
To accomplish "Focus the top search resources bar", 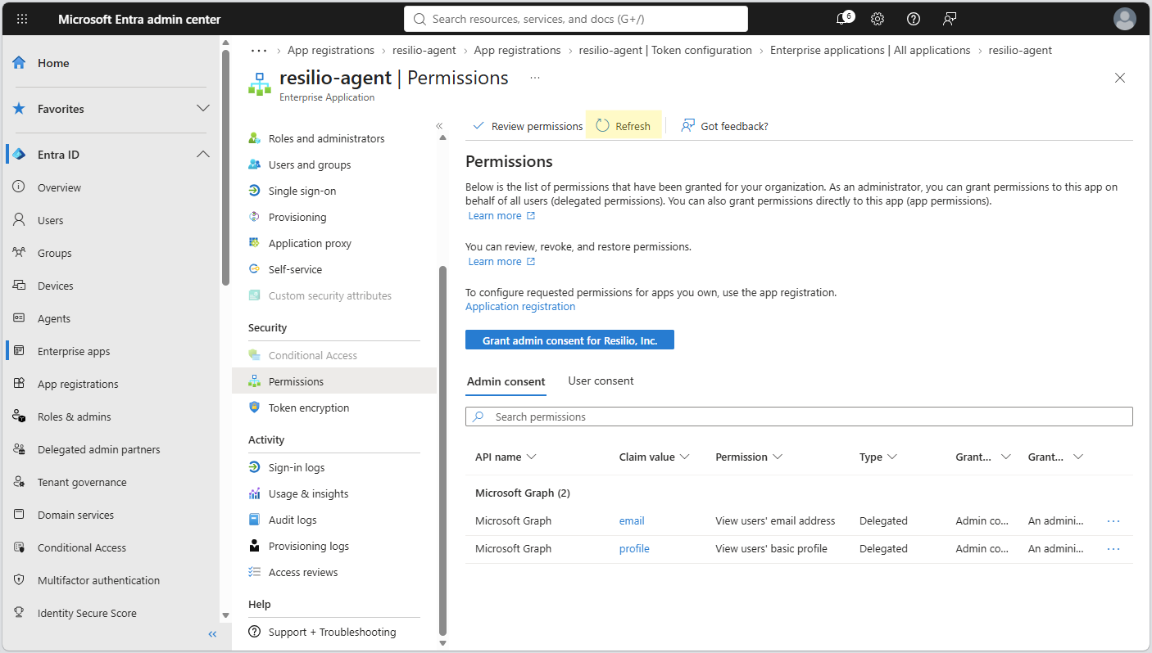I will [x=576, y=19].
